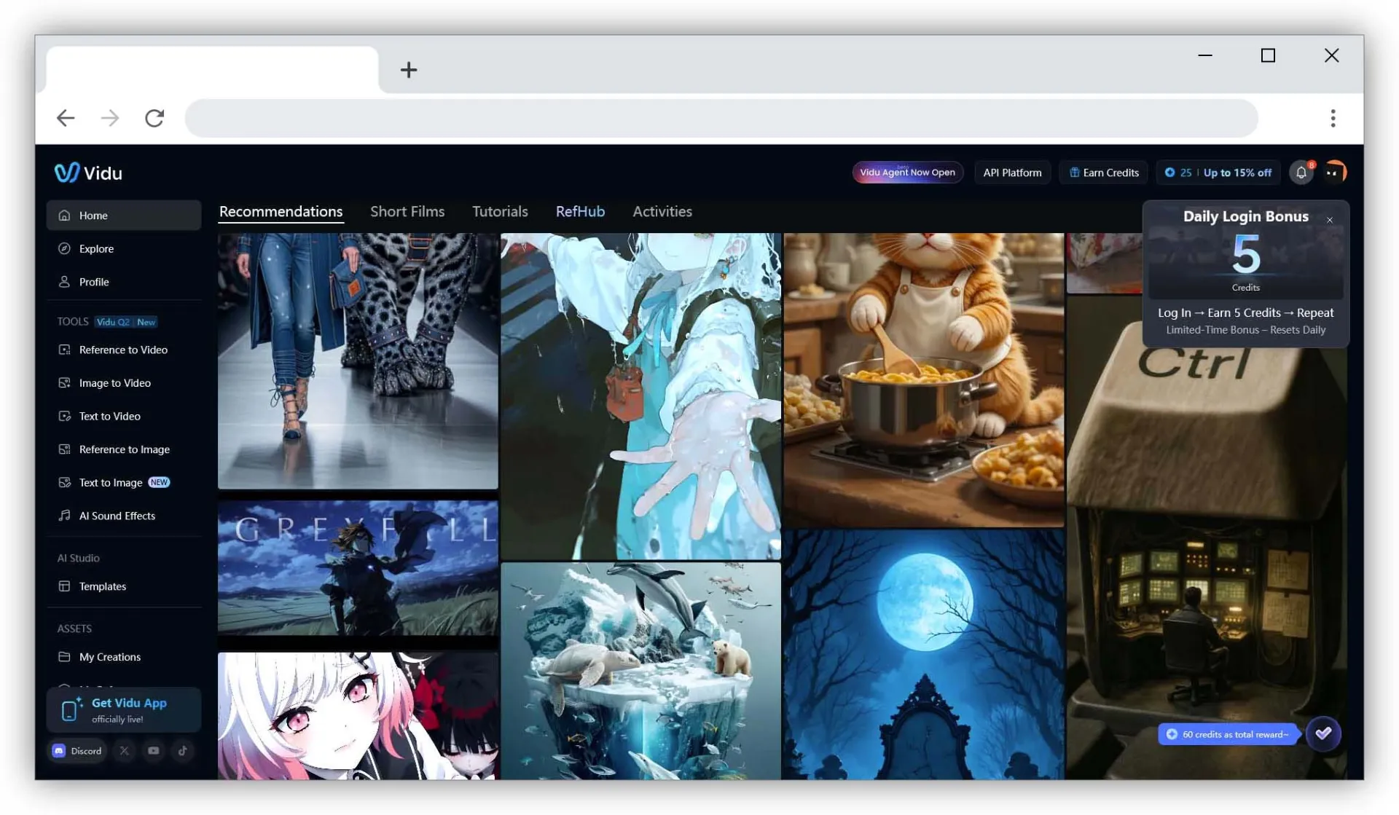1399x815 pixels.
Task: Close the Daily Login Bonus popup
Action: click(x=1330, y=220)
